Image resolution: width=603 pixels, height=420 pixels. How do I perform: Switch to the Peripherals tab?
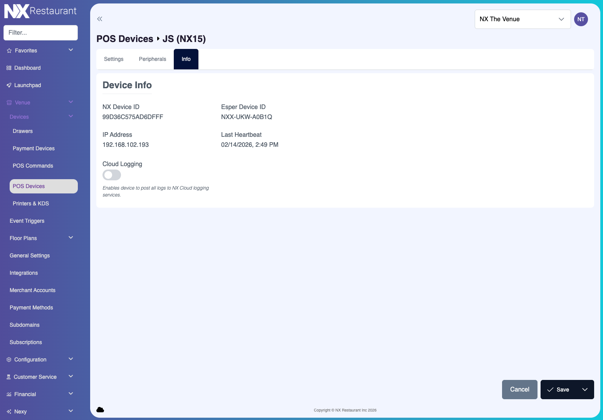[153, 59]
